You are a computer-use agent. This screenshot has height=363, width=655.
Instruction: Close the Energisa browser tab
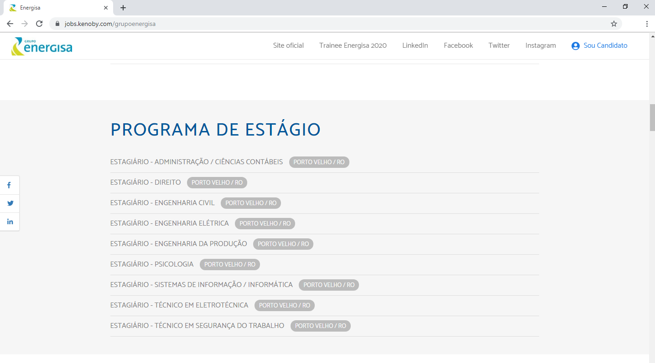(x=106, y=8)
